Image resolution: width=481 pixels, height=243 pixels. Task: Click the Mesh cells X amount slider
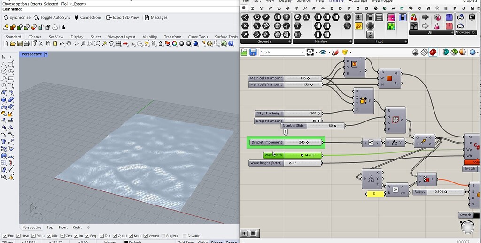pos(285,78)
